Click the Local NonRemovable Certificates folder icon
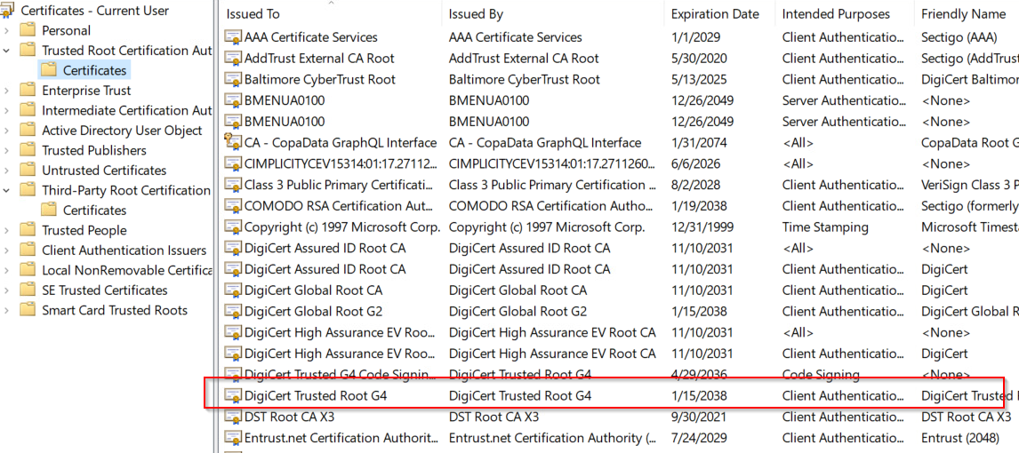 28,270
